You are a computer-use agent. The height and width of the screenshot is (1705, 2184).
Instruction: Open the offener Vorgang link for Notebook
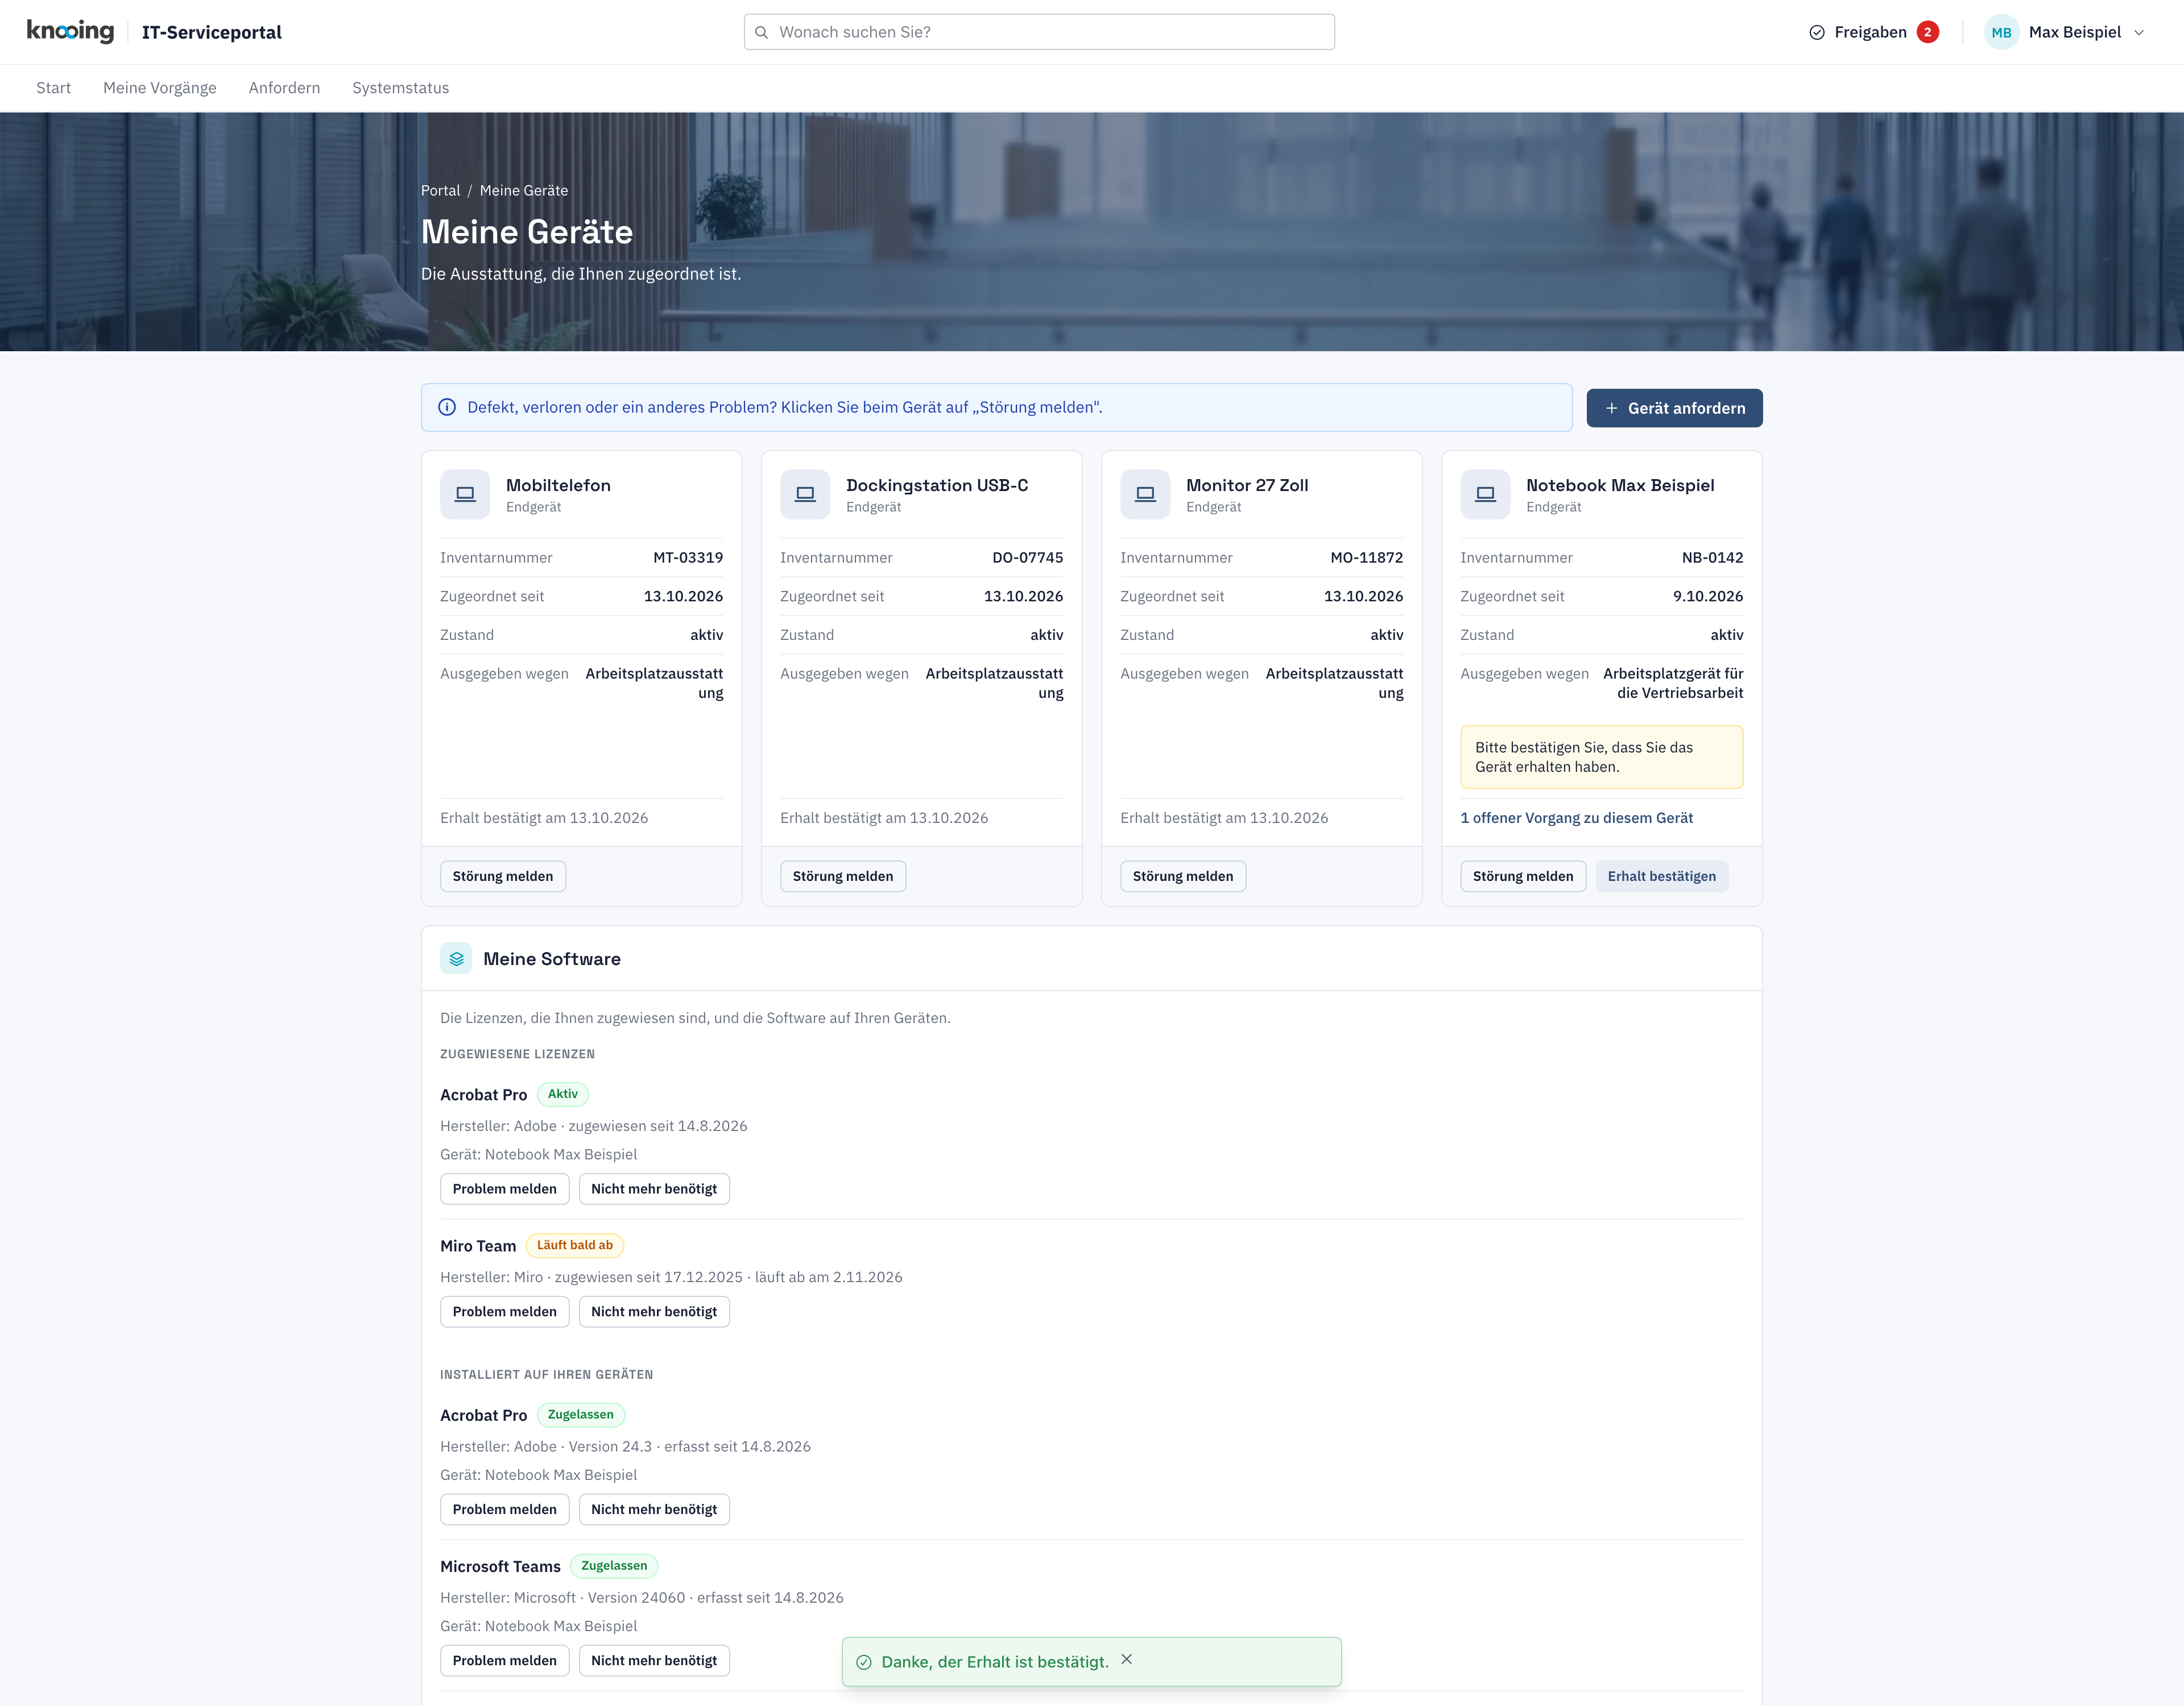1576,817
